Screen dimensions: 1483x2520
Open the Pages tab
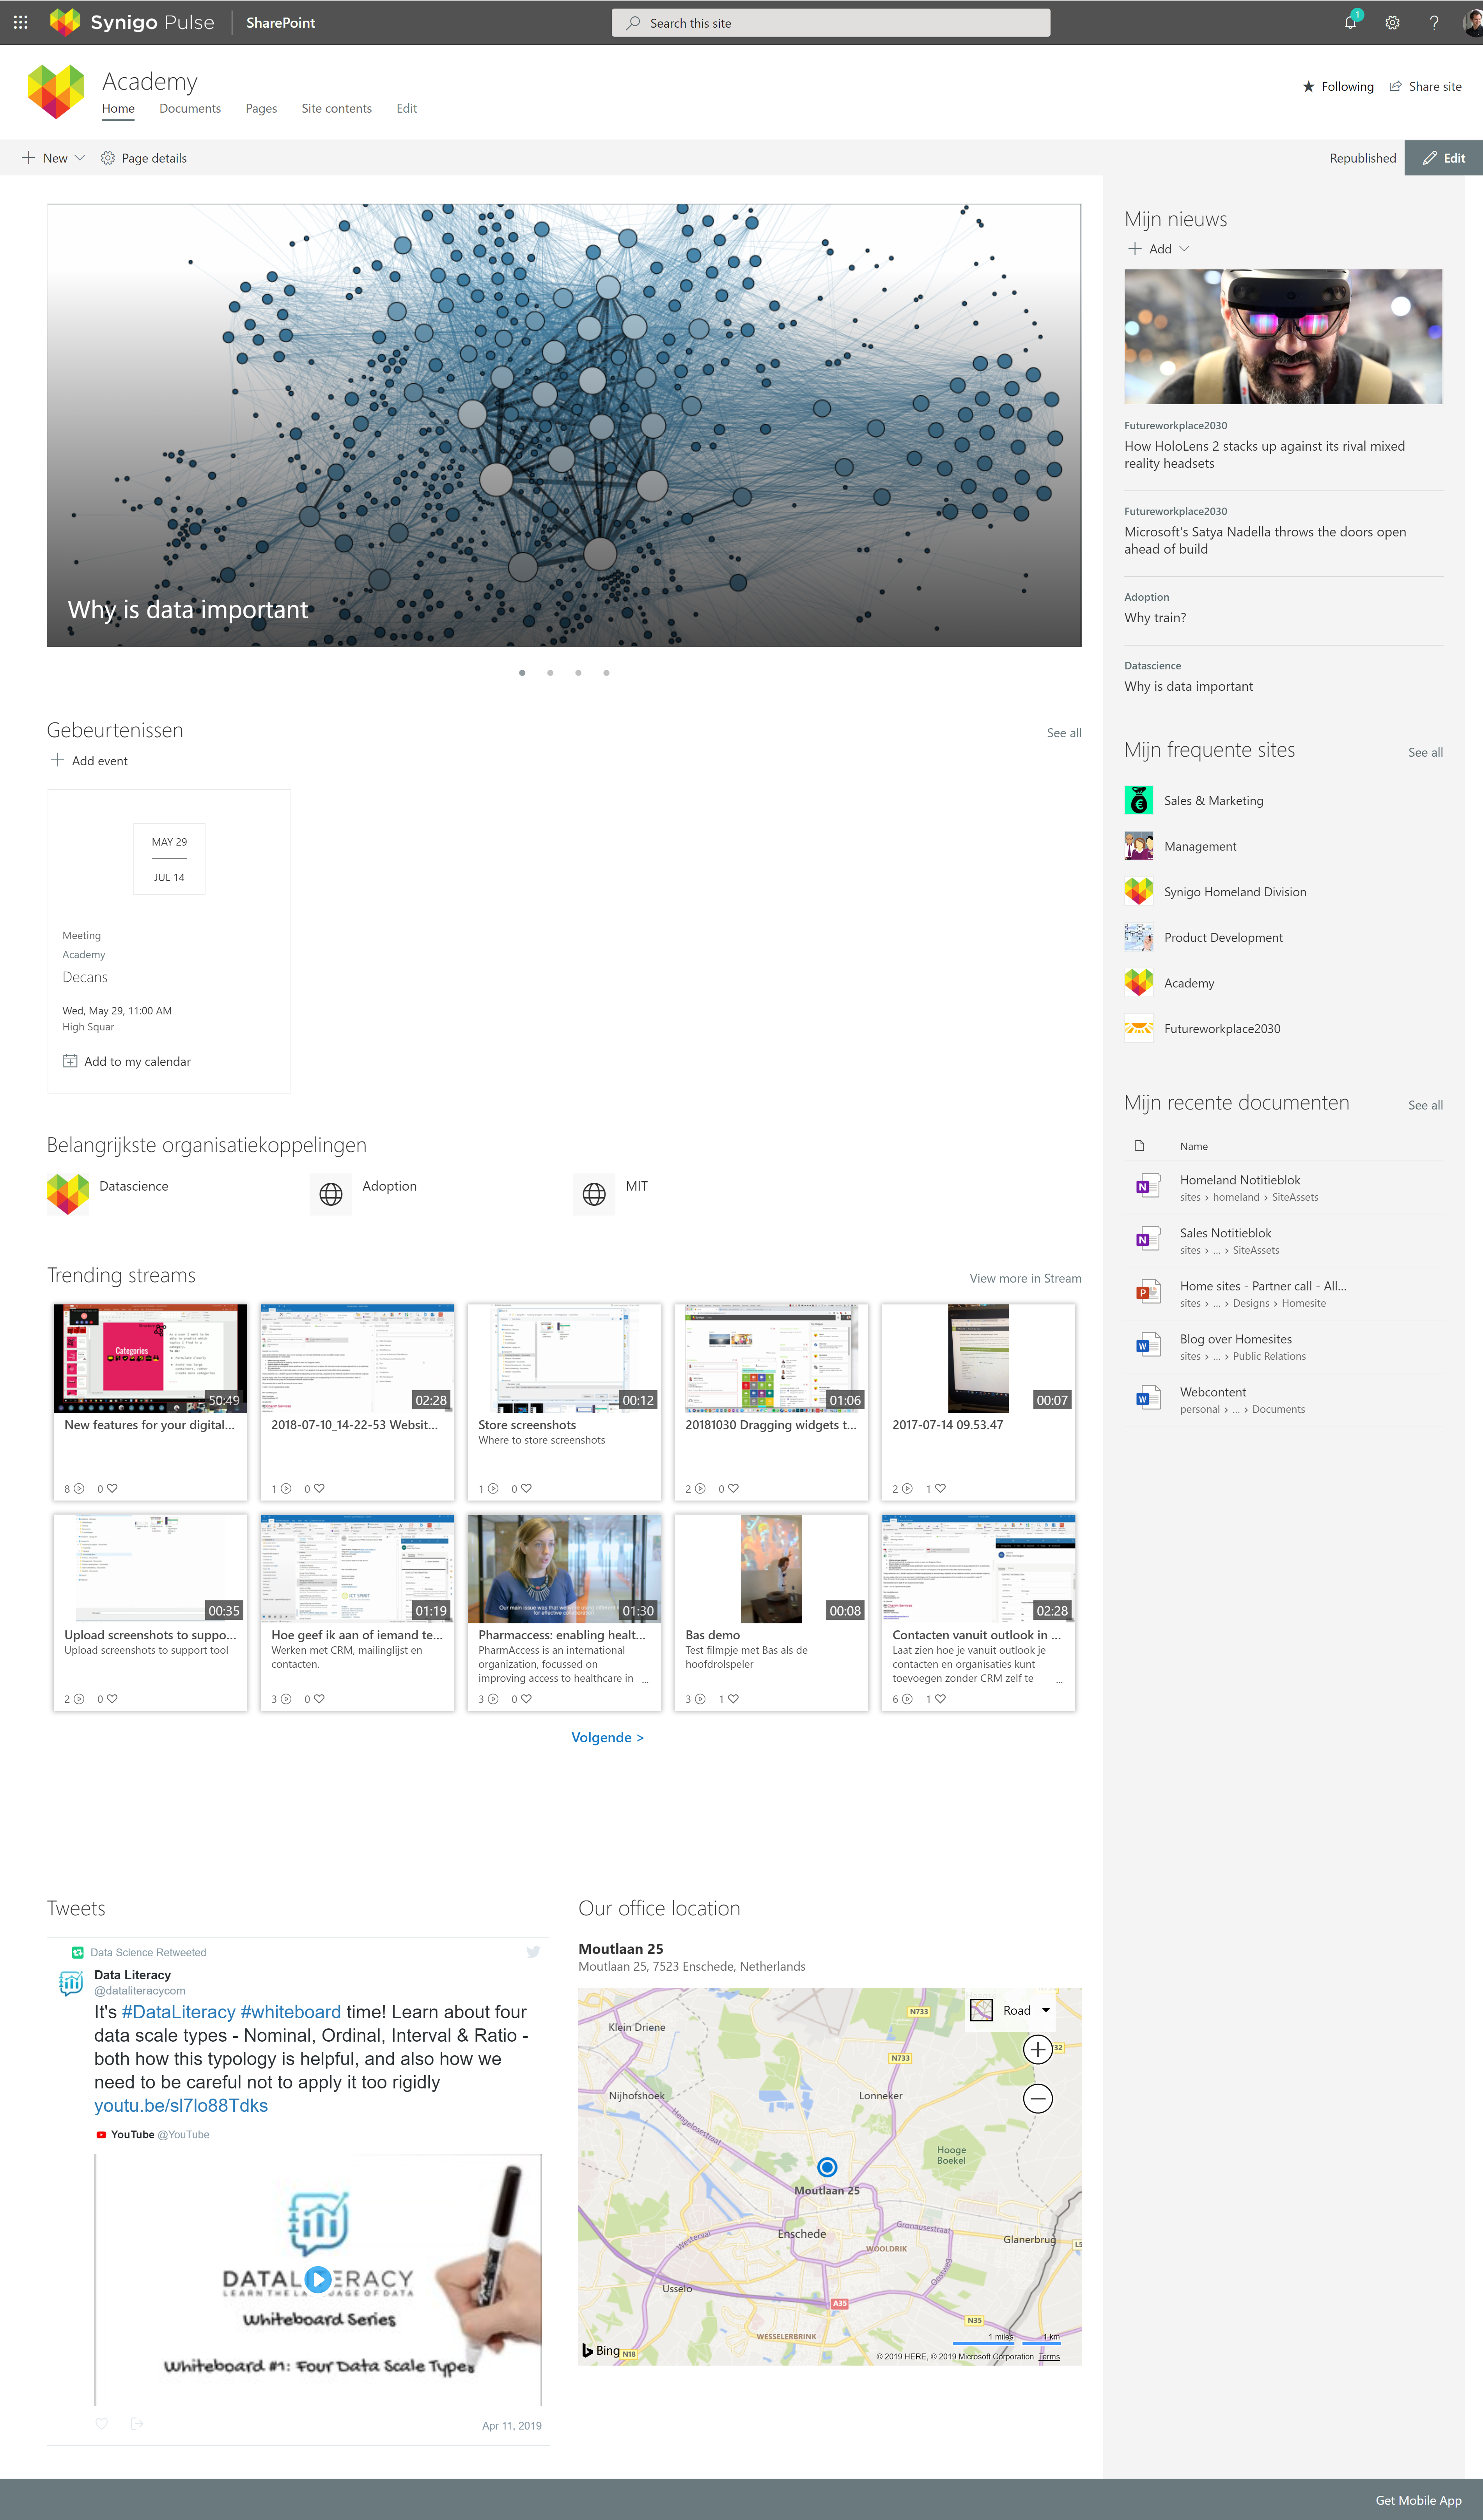261,108
